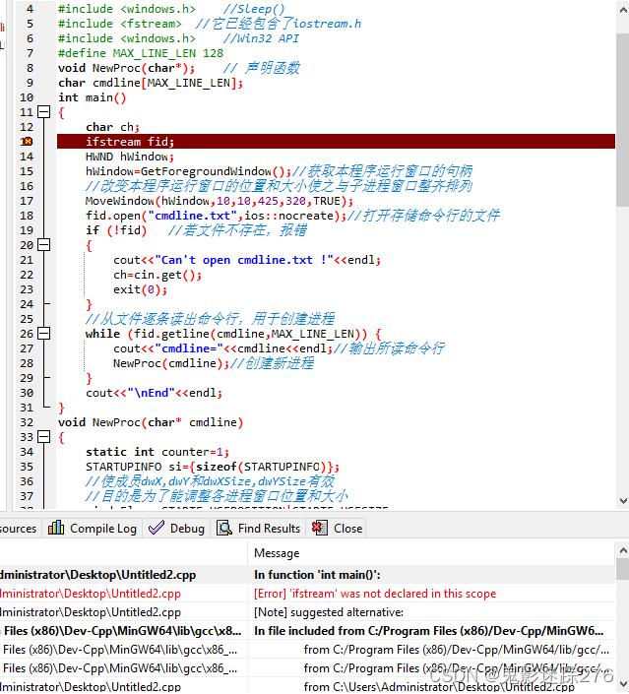Click the highlighted 'ifstream fid;' code line
The image size is (629, 694).
[336, 141]
